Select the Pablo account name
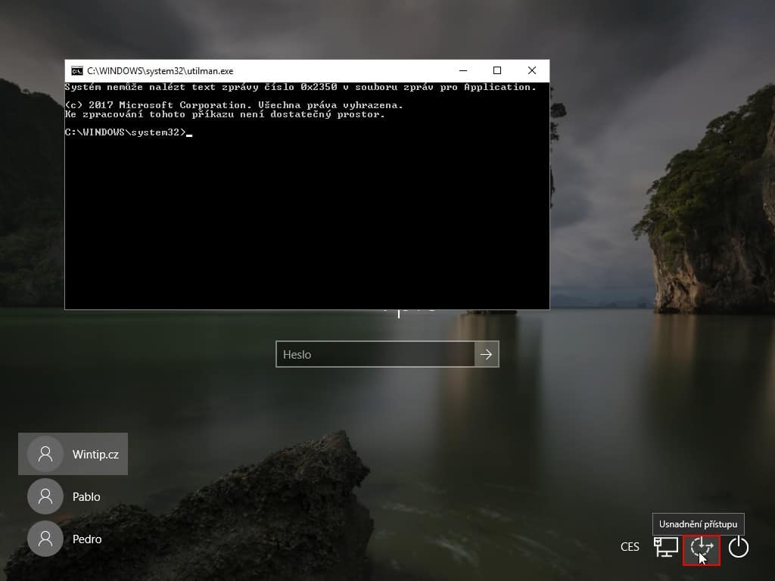Viewport: 775px width, 581px height. [86, 497]
